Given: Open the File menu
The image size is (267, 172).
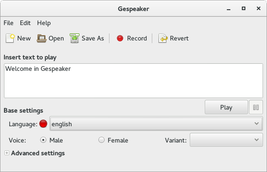Looking at the screenshot, I should pyautogui.click(x=8, y=23).
